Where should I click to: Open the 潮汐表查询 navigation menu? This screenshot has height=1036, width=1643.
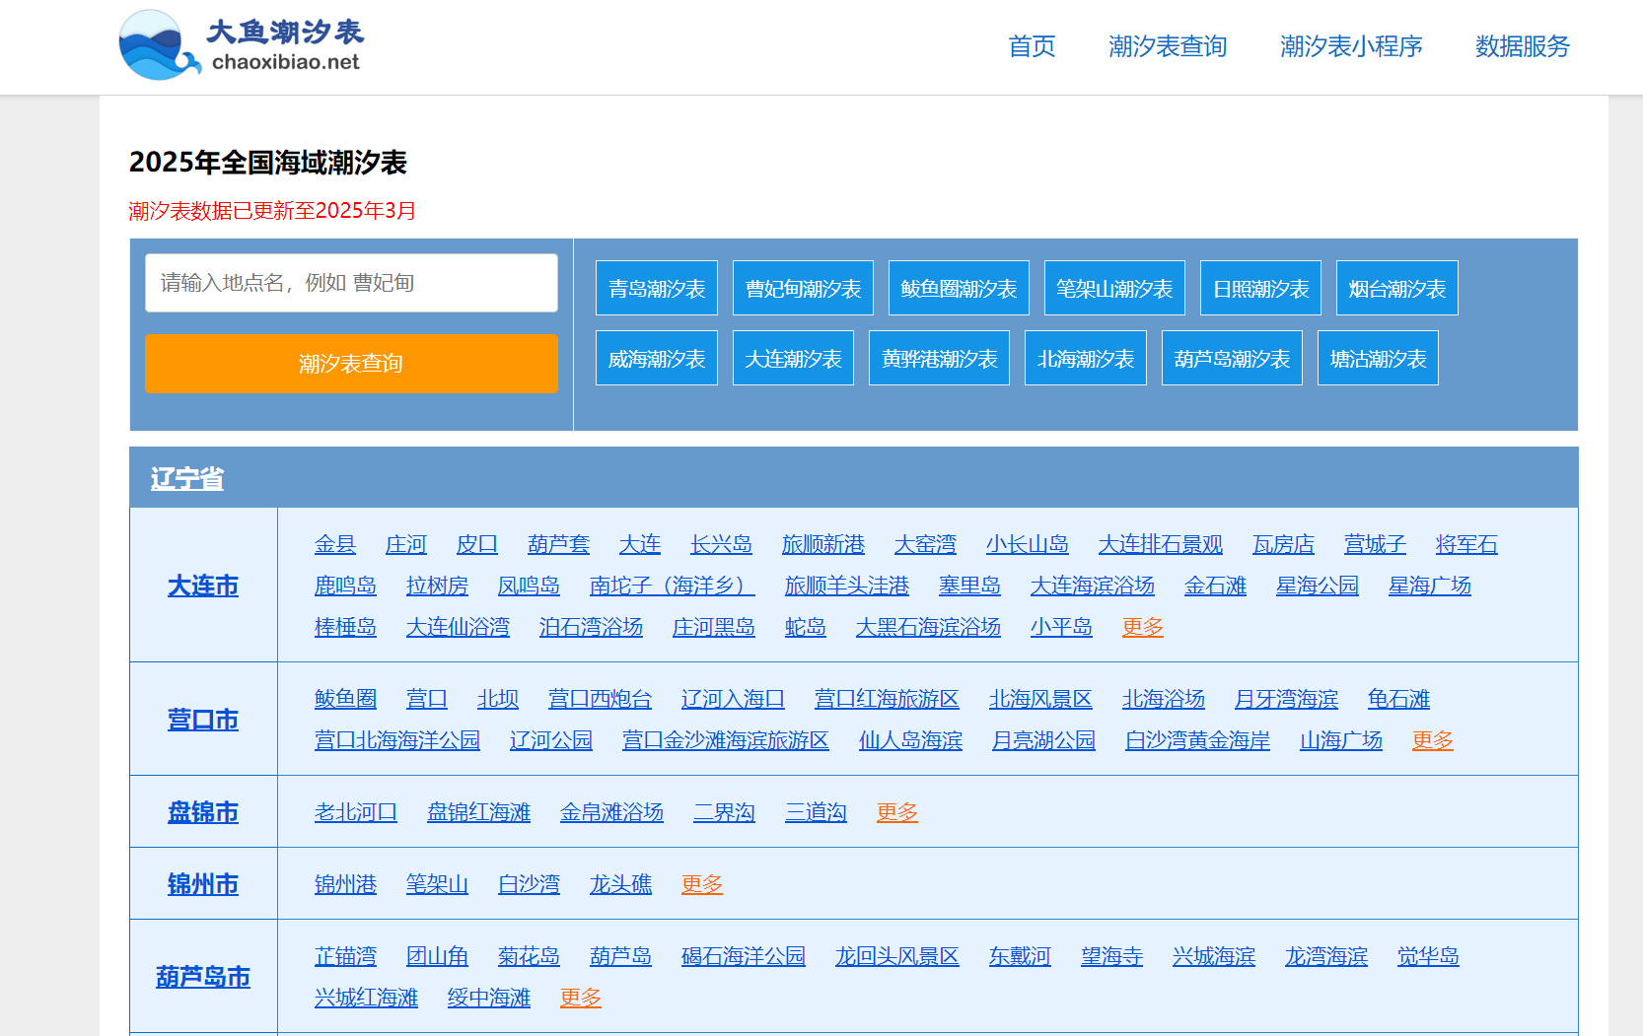[x=1168, y=46]
